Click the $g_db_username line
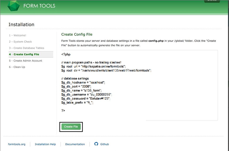229x151 pixels. [87, 95]
